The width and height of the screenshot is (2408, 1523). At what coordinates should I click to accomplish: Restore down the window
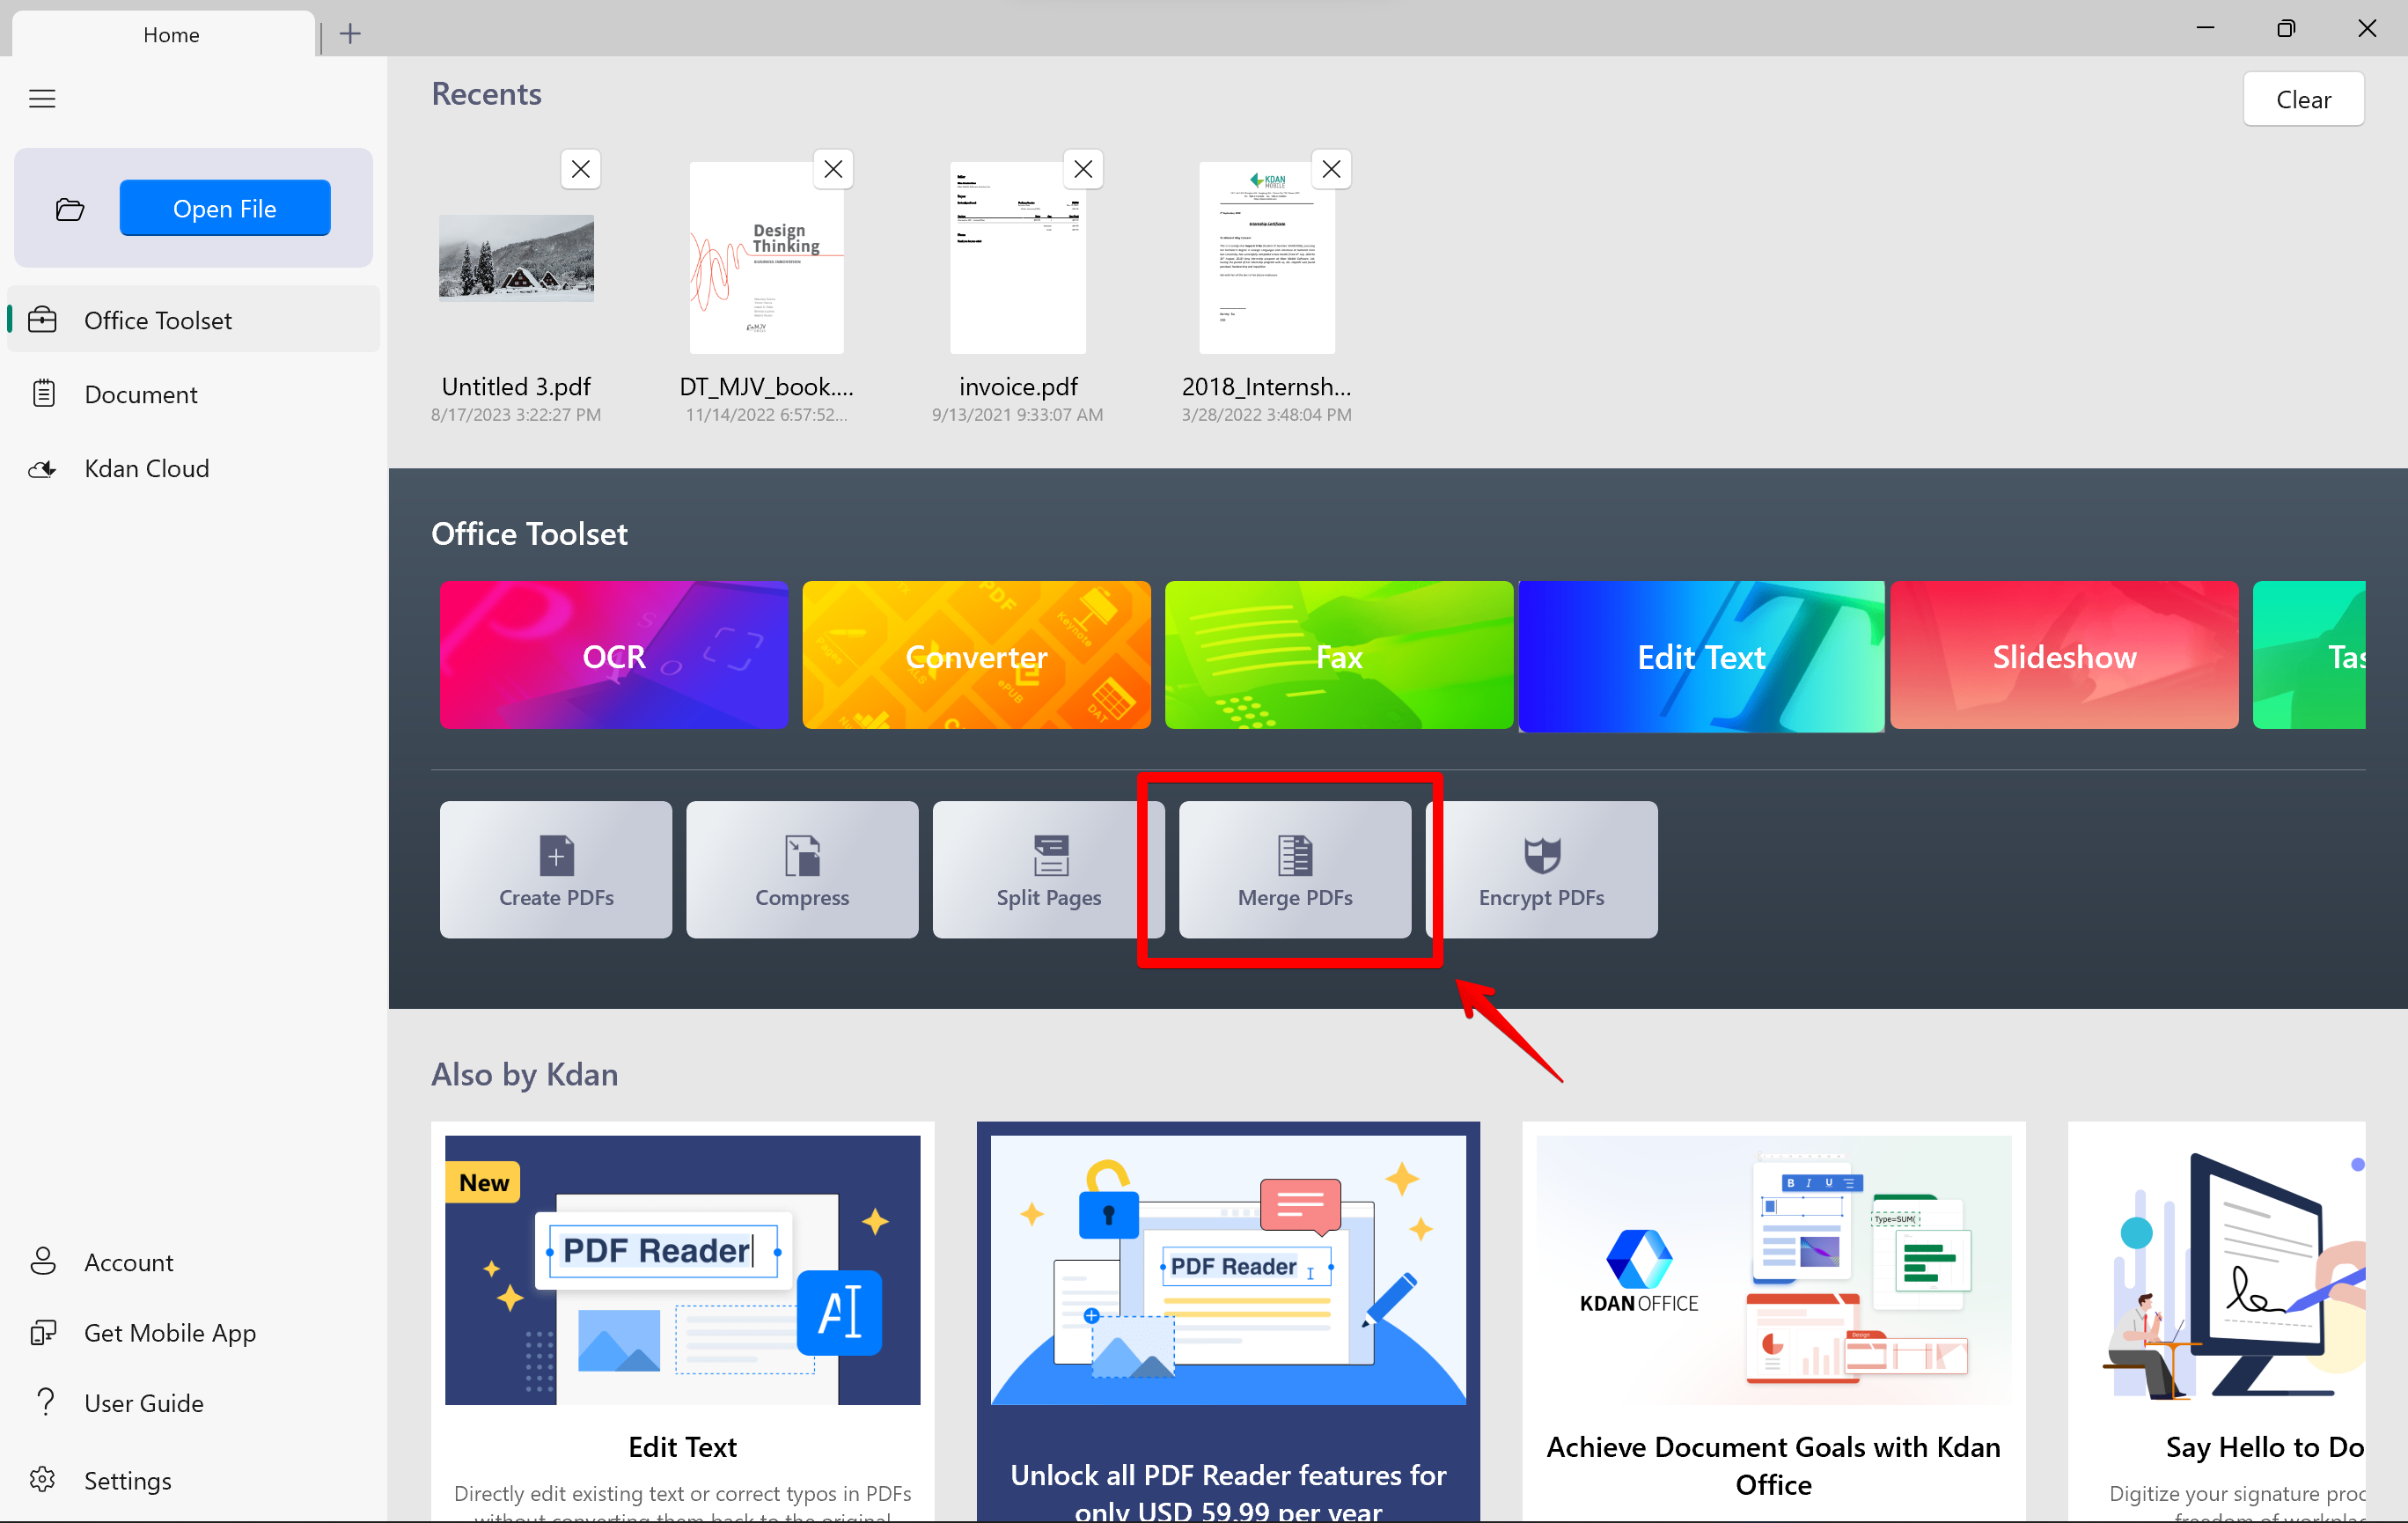click(x=2286, y=28)
